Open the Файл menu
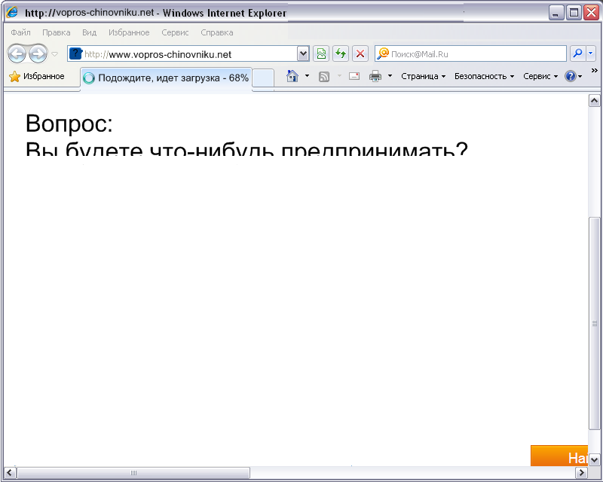This screenshot has height=482, width=603. (x=20, y=32)
